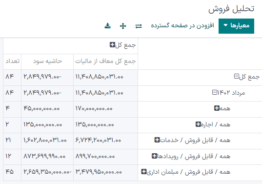Select count ۲۱ in خدمات row
Image resolution: width=262 pixels, height=184 pixels.
12,141
